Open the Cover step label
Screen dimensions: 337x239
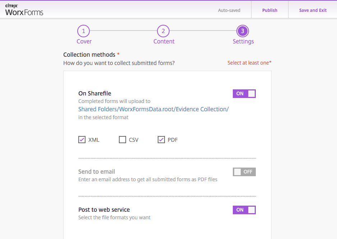click(84, 41)
